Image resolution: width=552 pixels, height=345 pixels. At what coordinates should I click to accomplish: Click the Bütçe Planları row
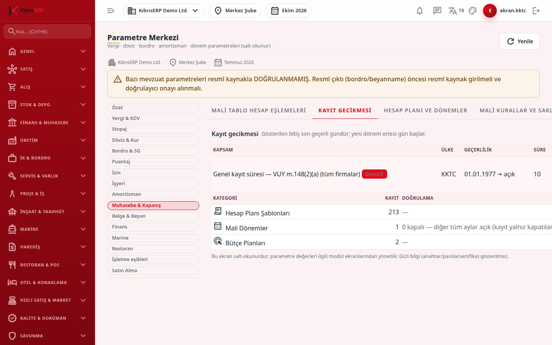tap(382, 242)
